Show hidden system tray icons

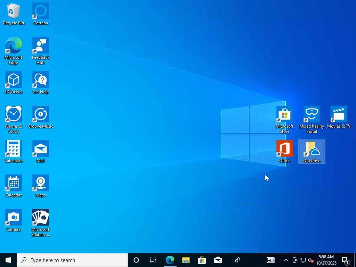click(x=286, y=260)
